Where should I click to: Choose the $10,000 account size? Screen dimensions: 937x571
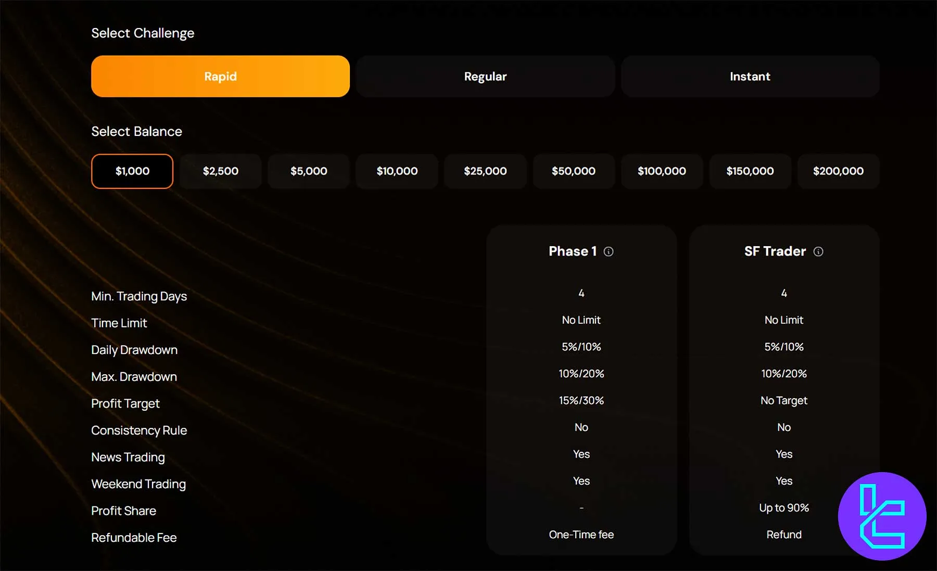tap(397, 171)
